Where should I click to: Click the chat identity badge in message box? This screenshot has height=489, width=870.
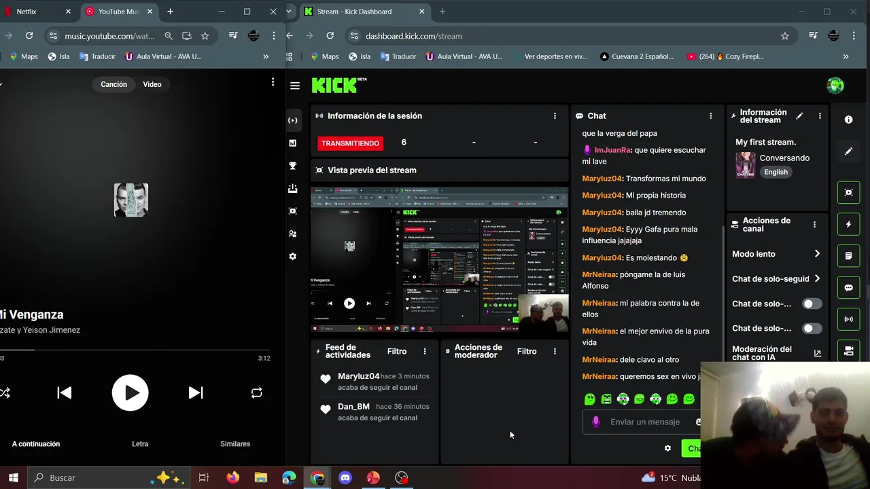click(595, 422)
